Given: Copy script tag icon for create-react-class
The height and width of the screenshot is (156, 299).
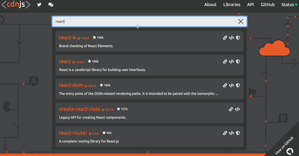Looking at the screenshot, I should pos(237,109).
